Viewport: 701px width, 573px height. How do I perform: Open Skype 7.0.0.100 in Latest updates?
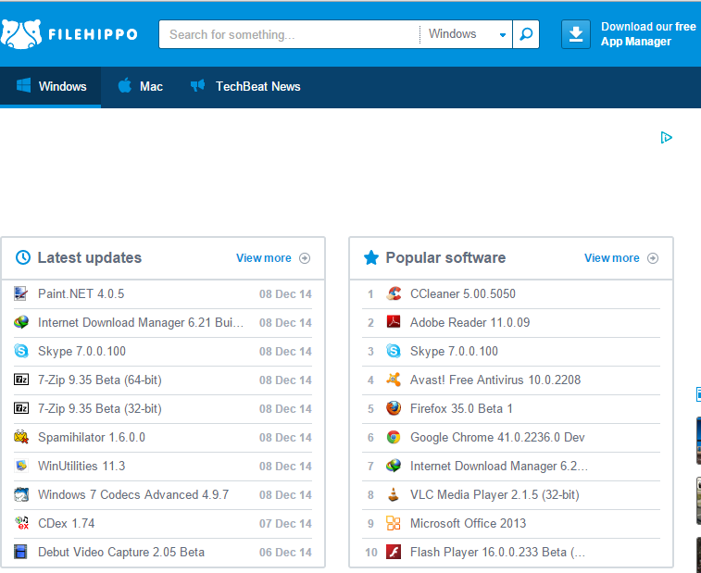[81, 351]
